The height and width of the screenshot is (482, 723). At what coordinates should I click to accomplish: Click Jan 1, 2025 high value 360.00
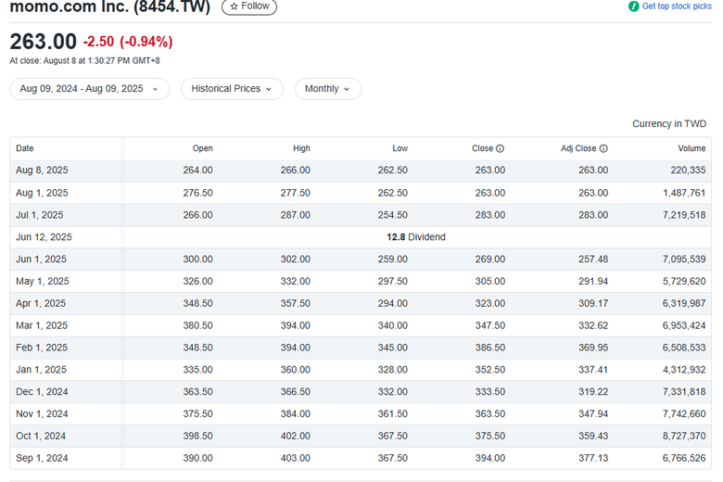pyautogui.click(x=295, y=370)
